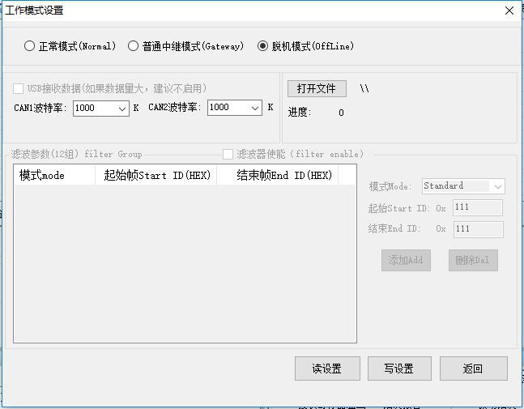This screenshot has width=524, height=409.
Task: Click 返回 return button
Action: 473,369
